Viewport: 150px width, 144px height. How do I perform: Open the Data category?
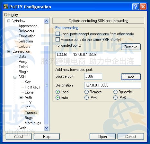(22, 57)
